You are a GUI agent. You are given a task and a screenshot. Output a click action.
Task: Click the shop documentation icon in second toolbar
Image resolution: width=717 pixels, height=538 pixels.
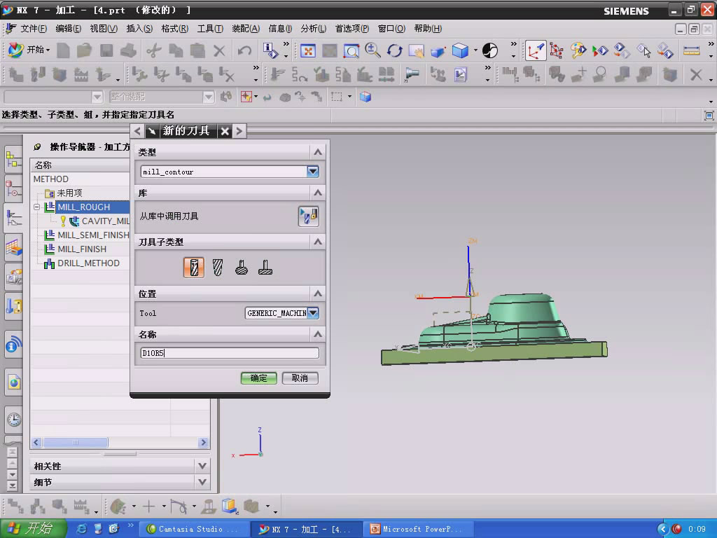click(460, 74)
